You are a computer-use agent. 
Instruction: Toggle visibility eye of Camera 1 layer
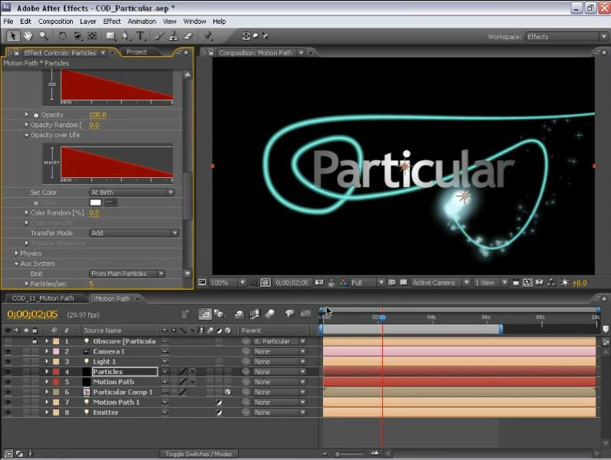[x=8, y=351]
